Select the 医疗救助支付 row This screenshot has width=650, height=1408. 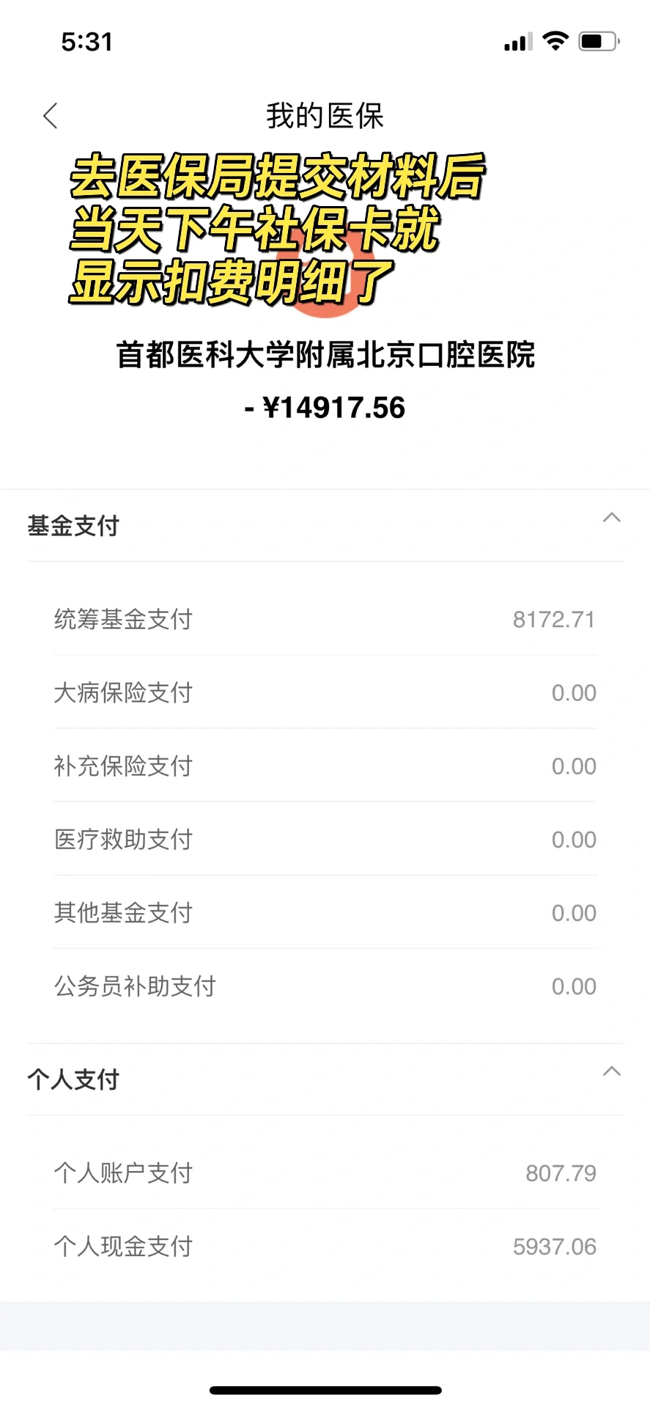click(x=325, y=839)
